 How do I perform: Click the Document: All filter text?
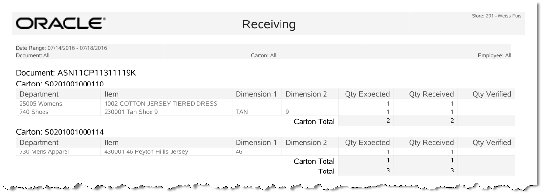[x=33, y=55]
